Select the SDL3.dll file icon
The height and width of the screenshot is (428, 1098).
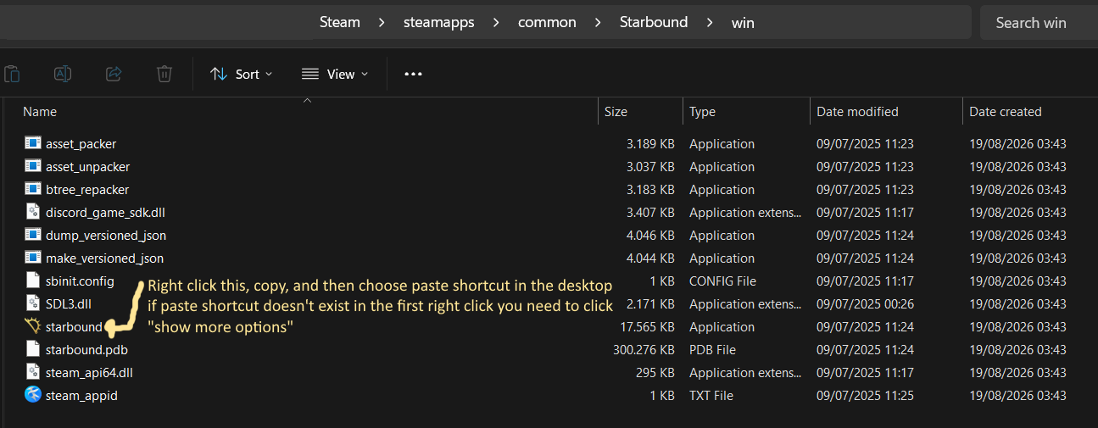point(33,303)
